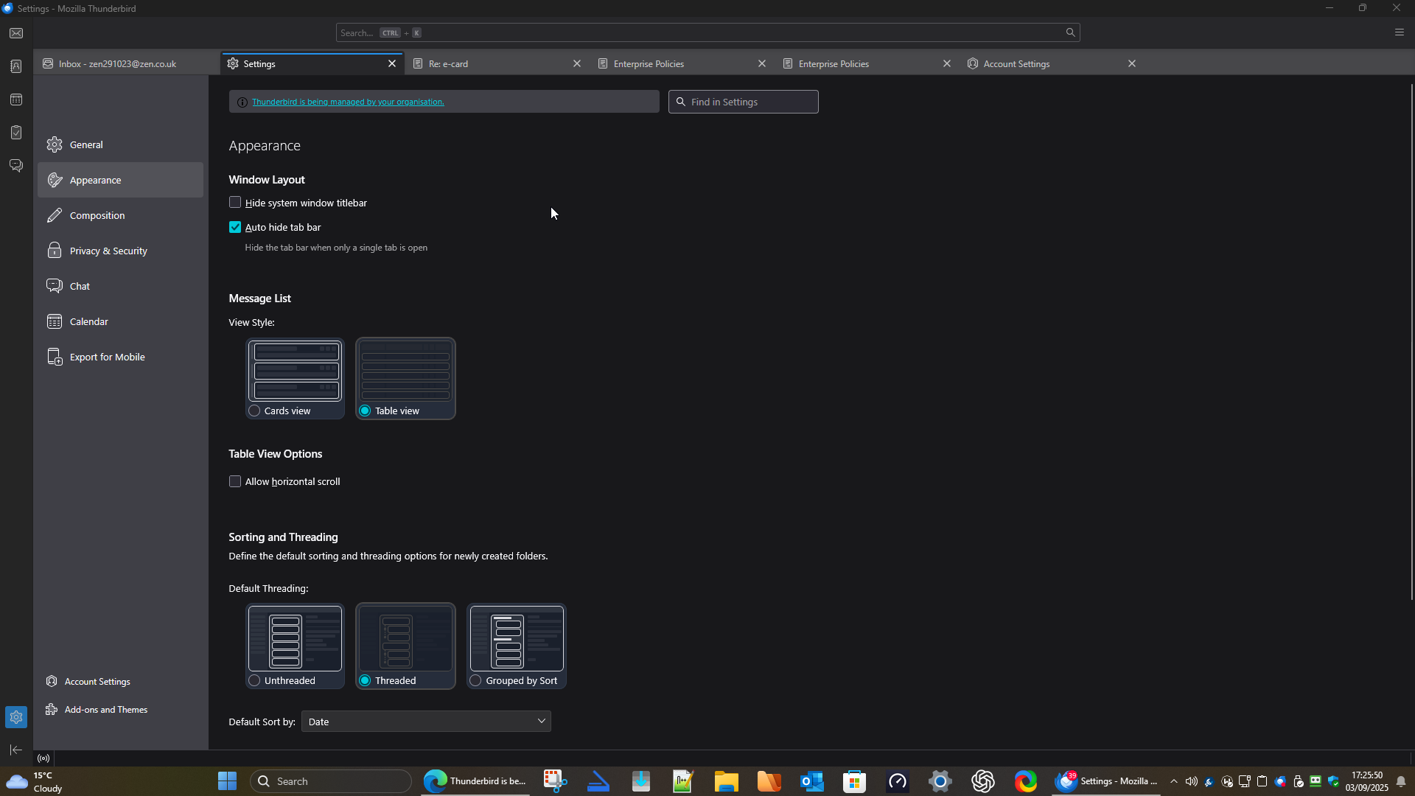Click the collapse spaces toolbar icon
The height and width of the screenshot is (796, 1415).
[16, 750]
